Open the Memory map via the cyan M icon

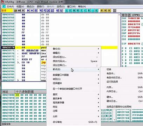(74, 10)
